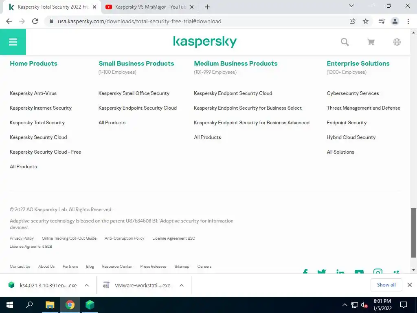Go back with the browser back arrow

click(9, 21)
